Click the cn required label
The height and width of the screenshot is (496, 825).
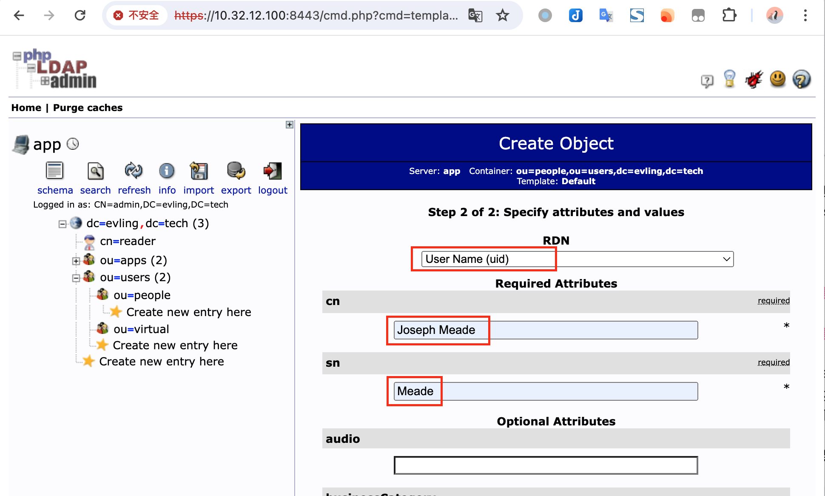coord(774,301)
